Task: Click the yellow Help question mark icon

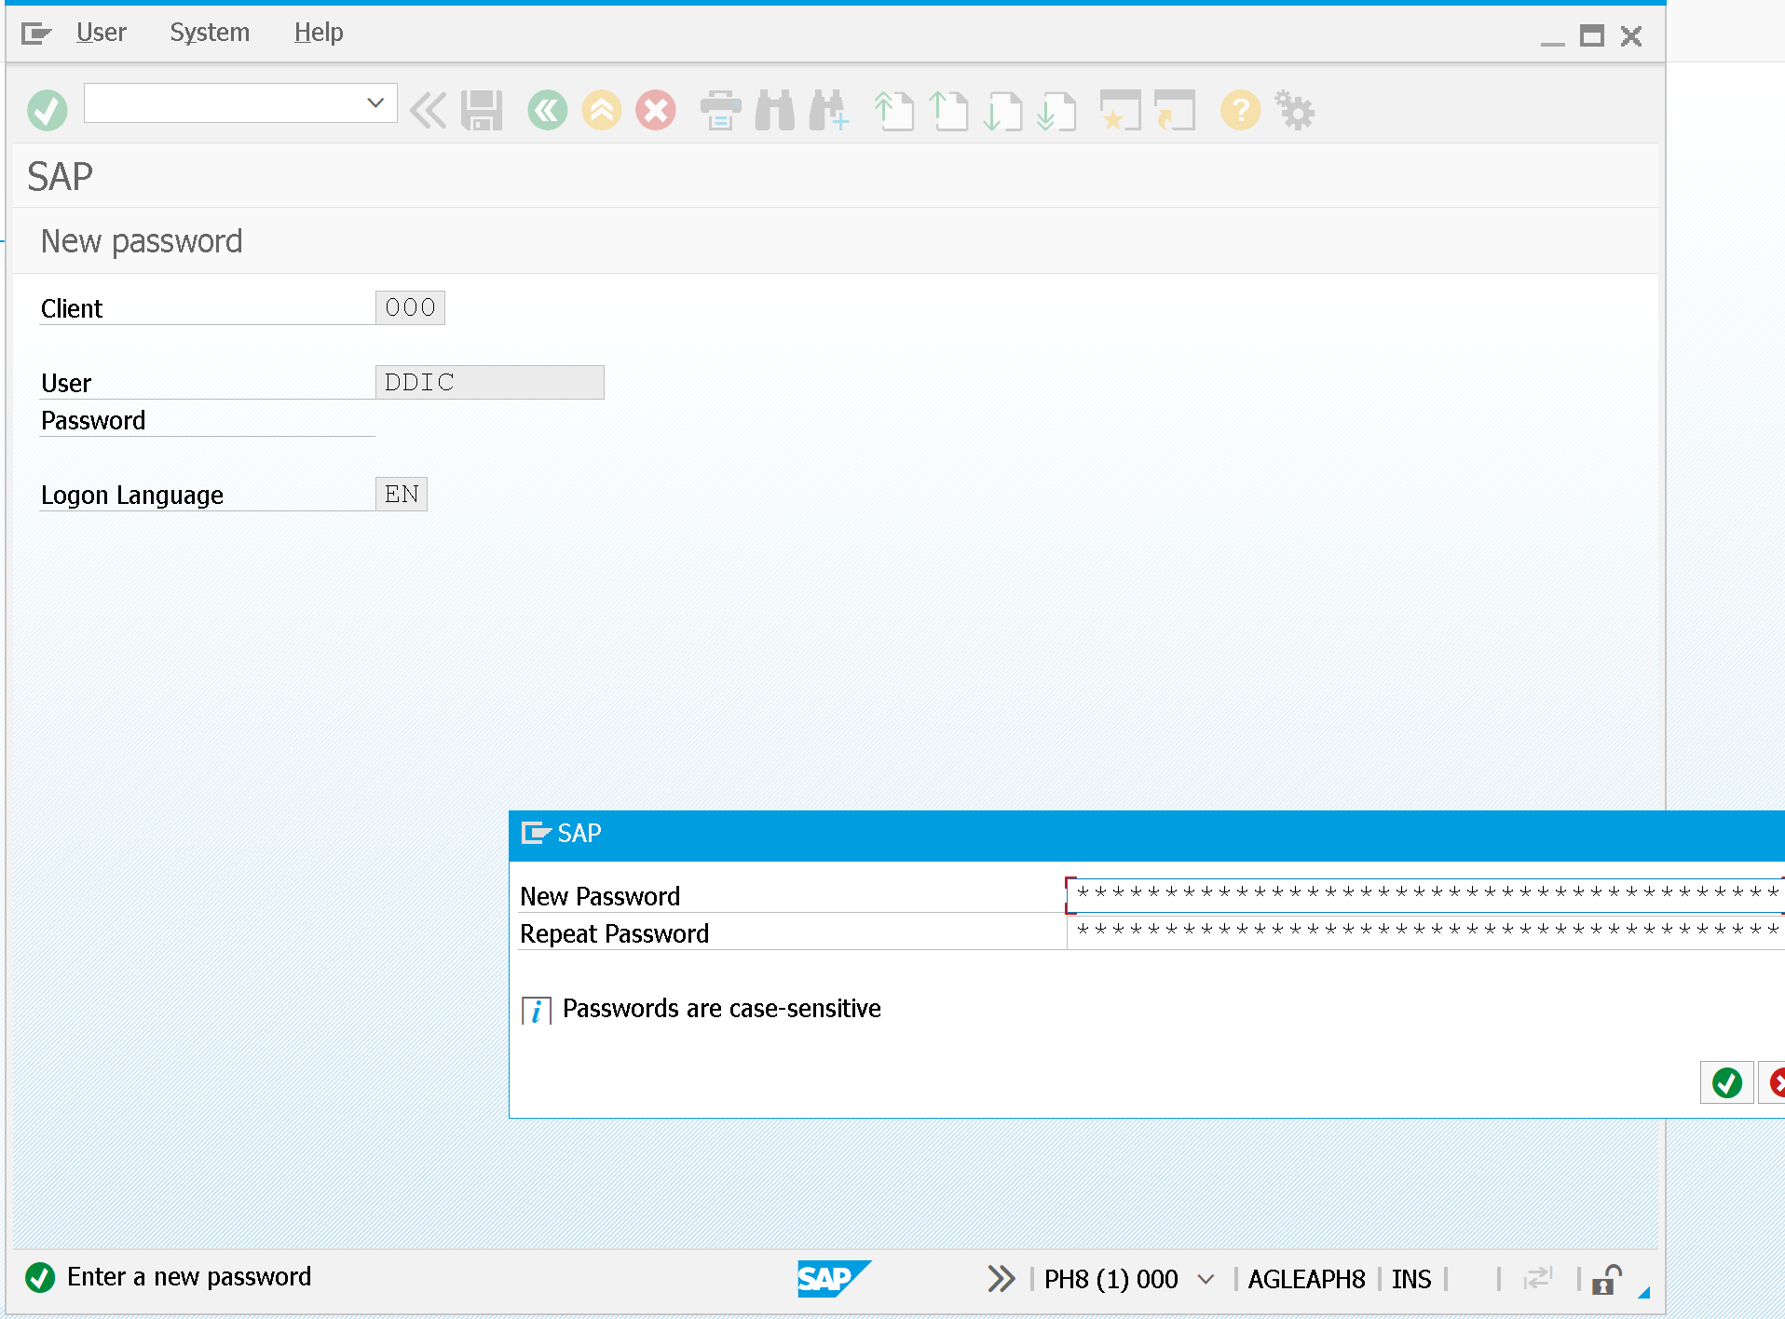Action: [x=1241, y=111]
